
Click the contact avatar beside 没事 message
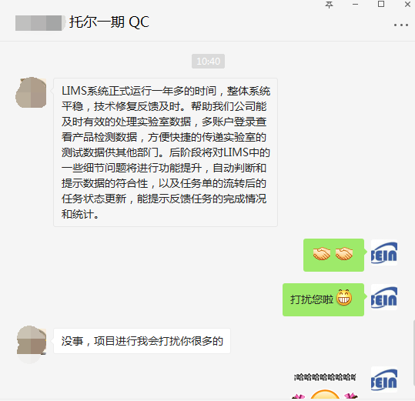click(x=31, y=341)
